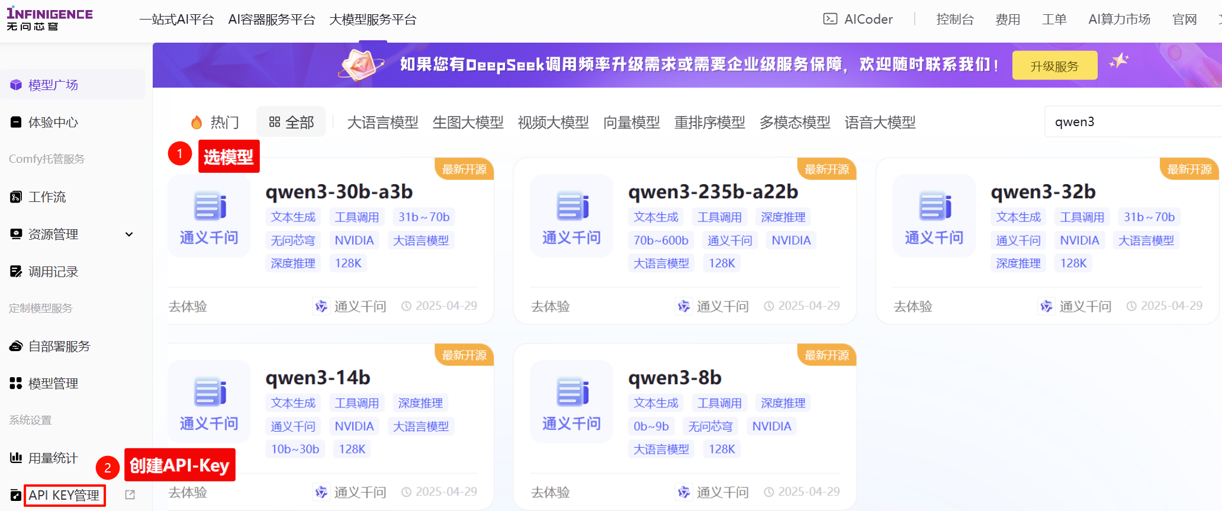Open the qwen3-8b model title

pos(674,378)
